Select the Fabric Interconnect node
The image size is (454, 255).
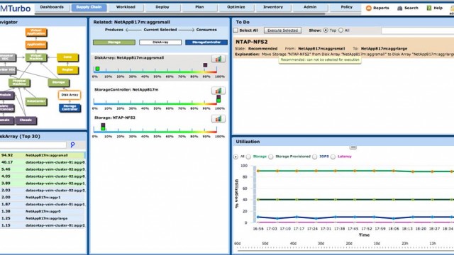[7, 108]
